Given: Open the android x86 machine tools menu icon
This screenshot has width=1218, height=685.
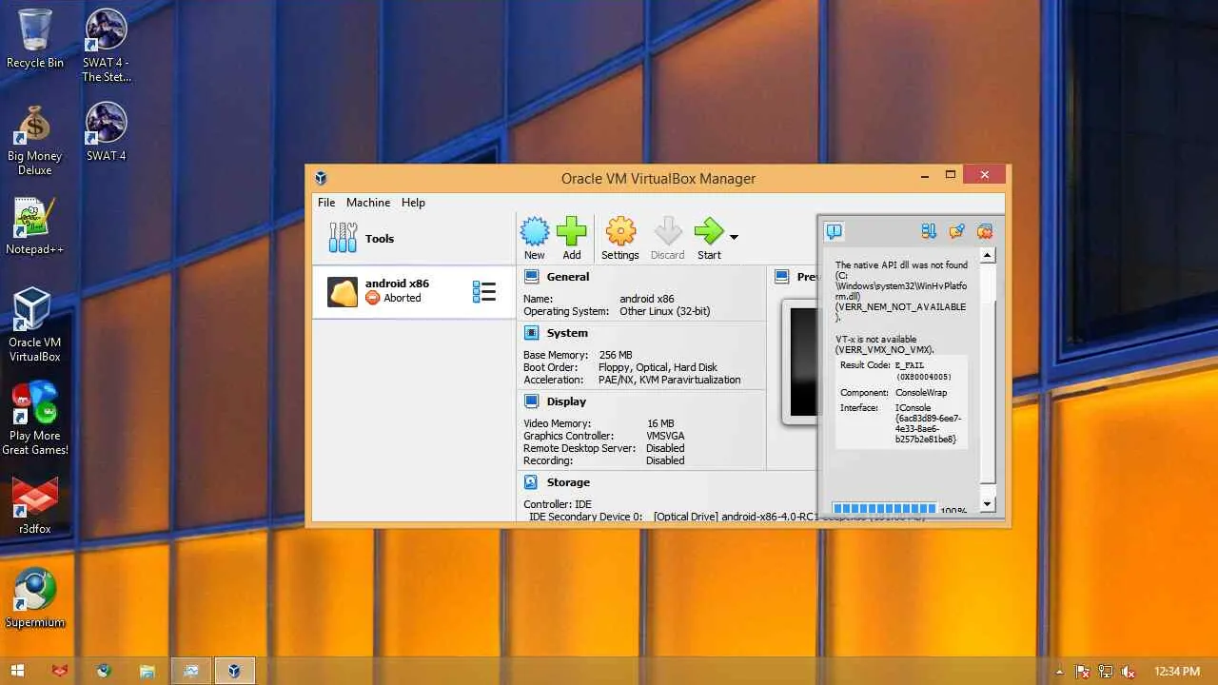Looking at the screenshot, I should pos(484,292).
